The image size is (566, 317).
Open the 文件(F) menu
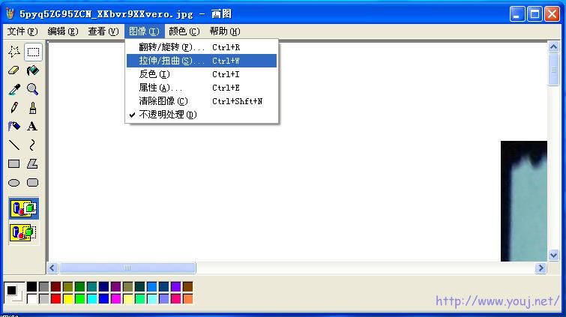pos(22,31)
